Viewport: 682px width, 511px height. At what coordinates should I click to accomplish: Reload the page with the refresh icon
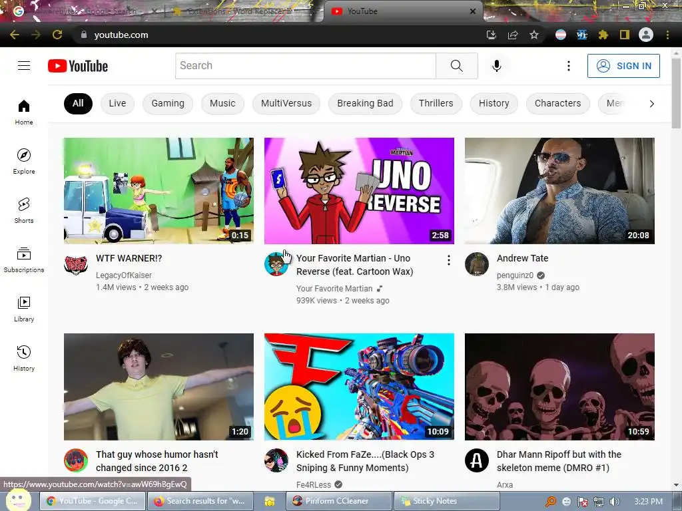57,35
